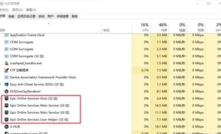Select Epic Online Services User Helper row
Screen dimensions: 221x134
tap(110, 120)
